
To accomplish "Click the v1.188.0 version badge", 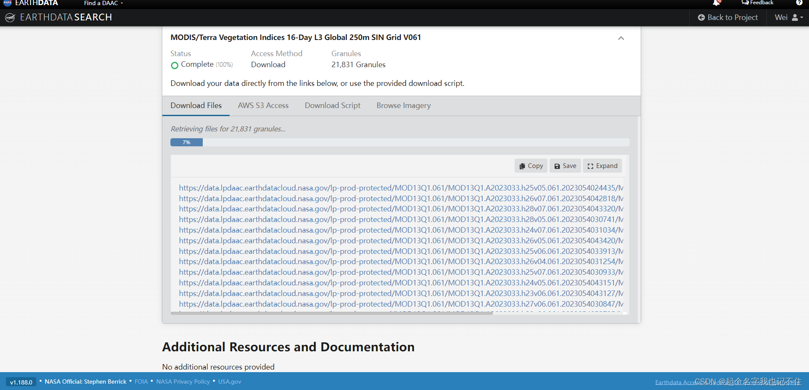I will point(21,382).
